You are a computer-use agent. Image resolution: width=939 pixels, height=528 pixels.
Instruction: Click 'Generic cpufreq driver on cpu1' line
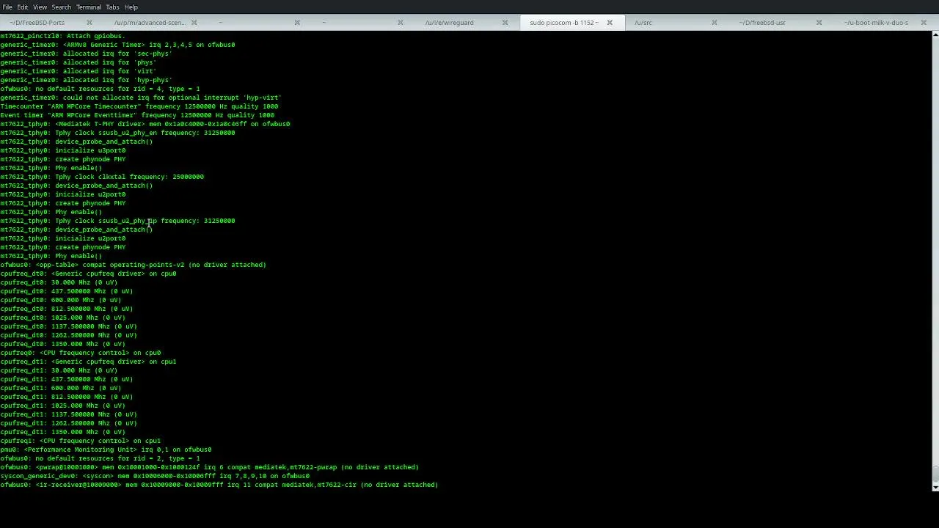pyautogui.click(x=88, y=362)
